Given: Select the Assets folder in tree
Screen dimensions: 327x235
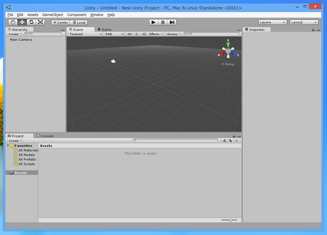Looking at the screenshot, I should tap(22, 173).
